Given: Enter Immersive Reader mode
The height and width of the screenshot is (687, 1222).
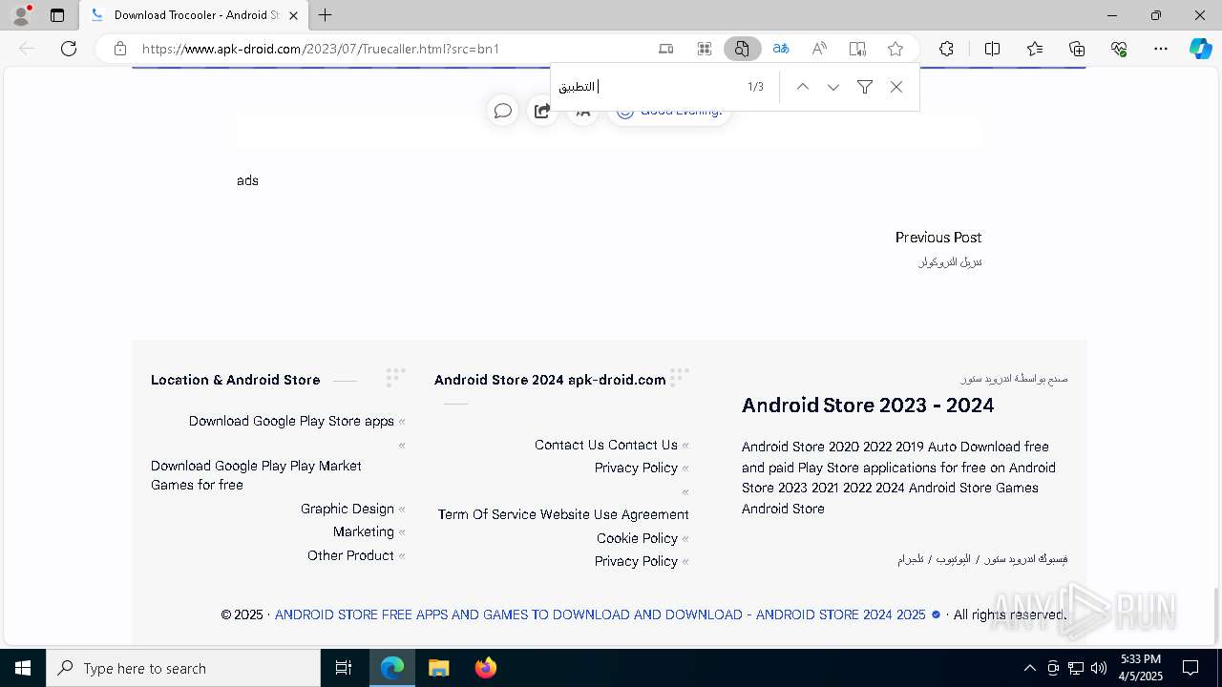Looking at the screenshot, I should tap(857, 49).
